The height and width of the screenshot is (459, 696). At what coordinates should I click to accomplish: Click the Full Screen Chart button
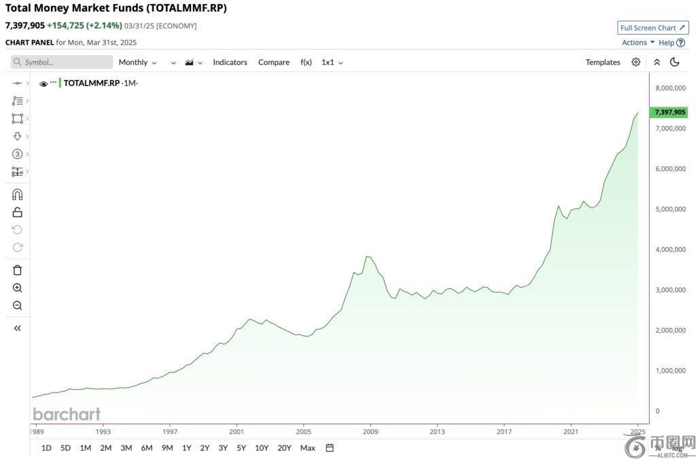click(652, 28)
